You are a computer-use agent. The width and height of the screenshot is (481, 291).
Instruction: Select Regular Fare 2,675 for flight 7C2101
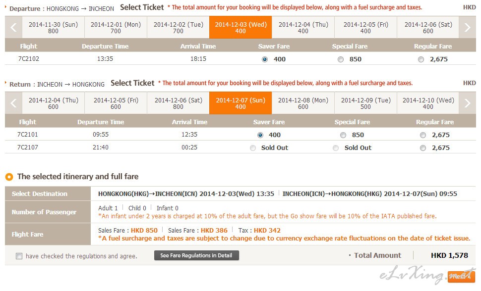tap(423, 135)
